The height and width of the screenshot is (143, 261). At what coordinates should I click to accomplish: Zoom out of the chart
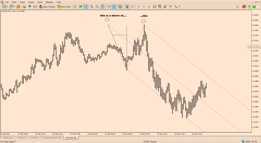(x=97, y=7)
